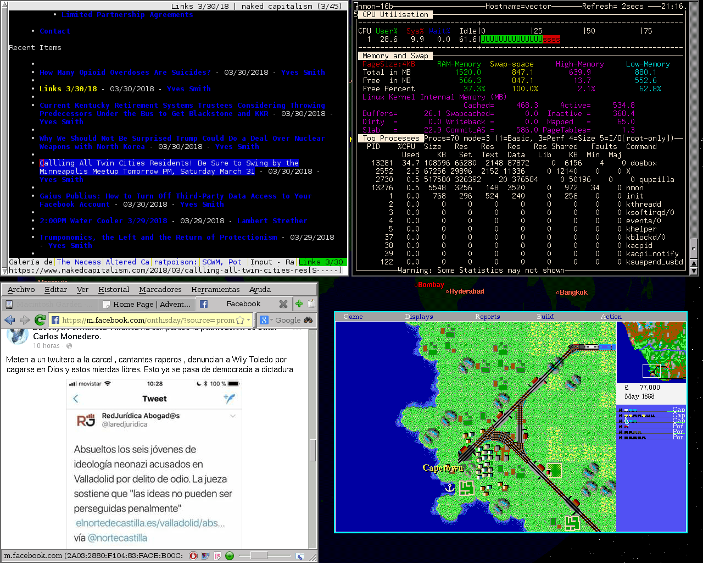This screenshot has height=563, width=703.
Task: Open the Displays menu in the game
Action: (419, 317)
